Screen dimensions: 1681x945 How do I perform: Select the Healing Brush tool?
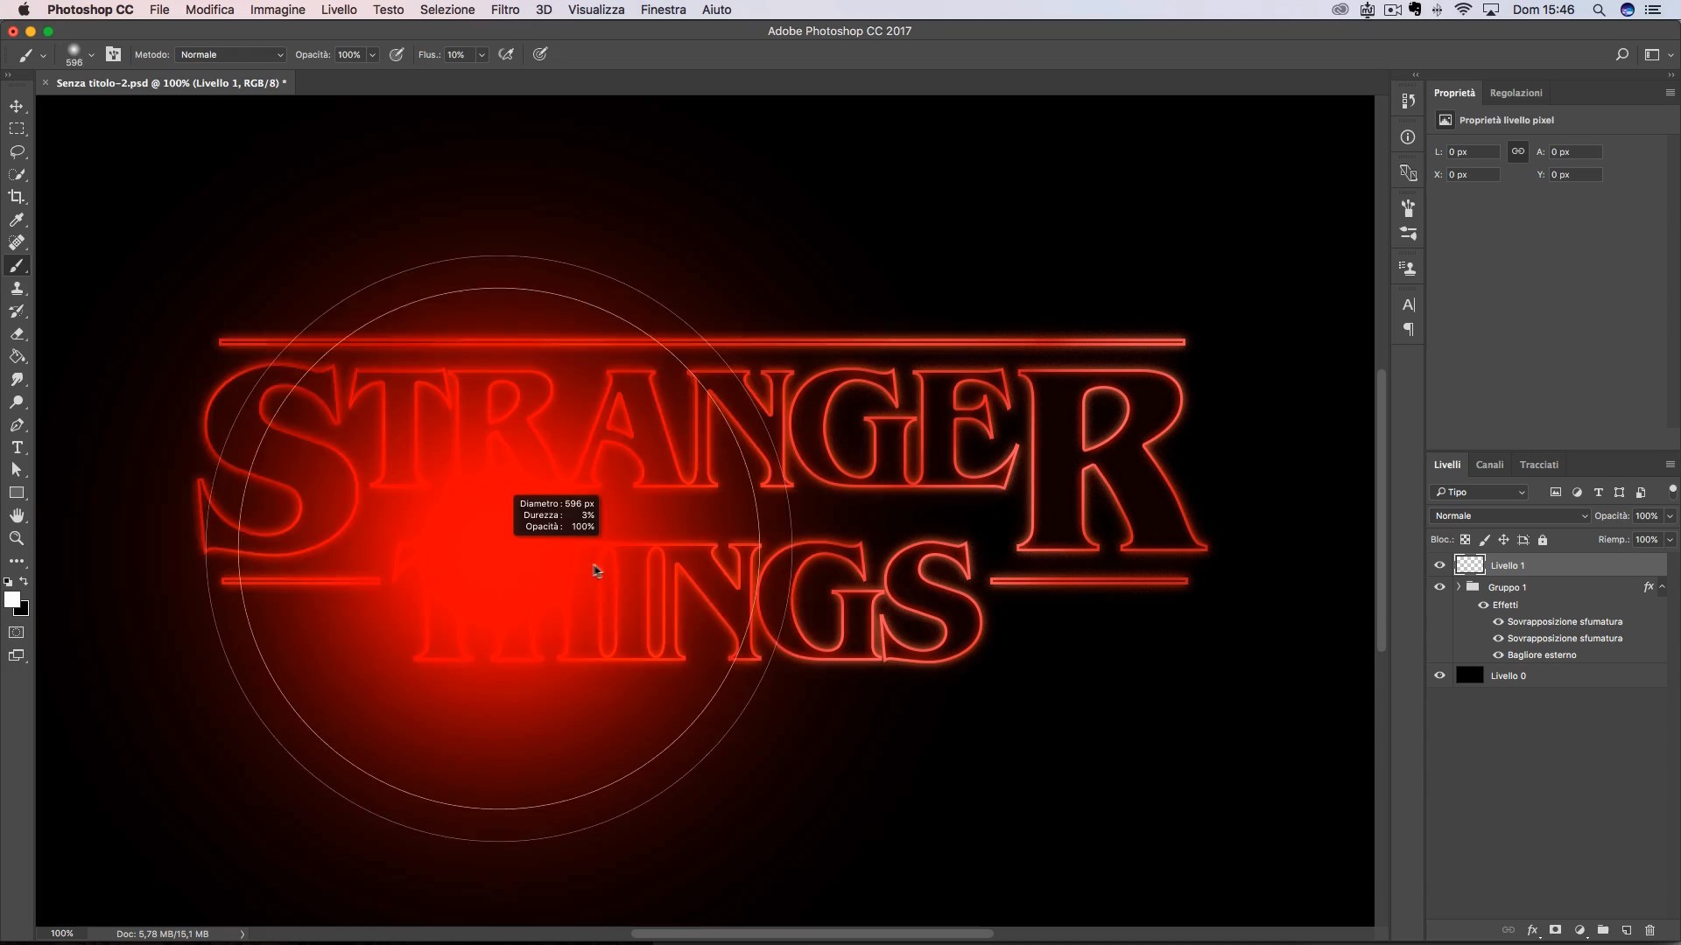click(x=17, y=242)
